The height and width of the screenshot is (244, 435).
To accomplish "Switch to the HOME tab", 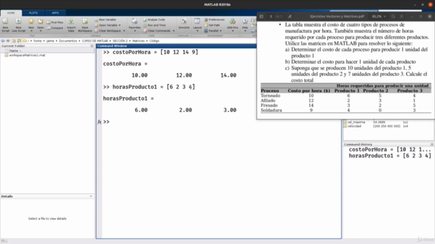I will click(x=11, y=13).
